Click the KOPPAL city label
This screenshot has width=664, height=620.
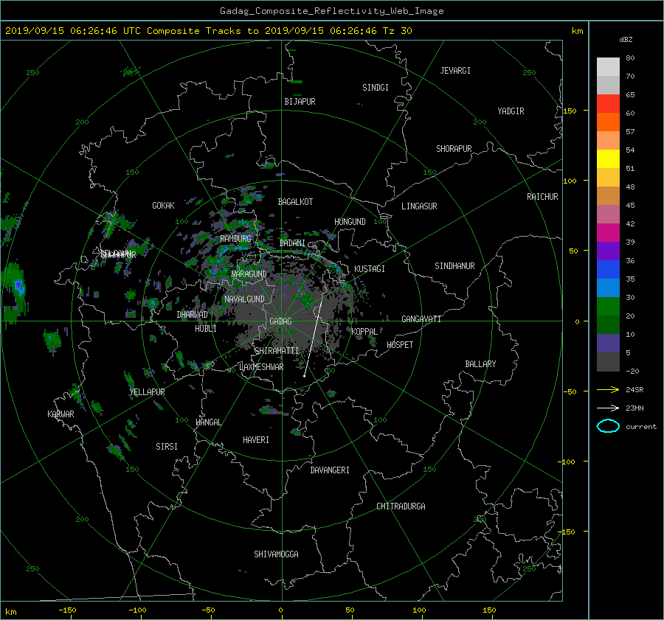tap(364, 332)
